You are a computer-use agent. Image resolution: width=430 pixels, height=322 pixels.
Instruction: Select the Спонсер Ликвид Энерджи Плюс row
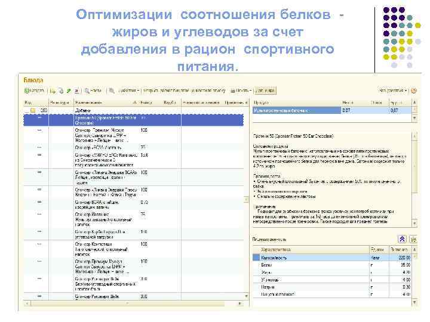(x=134, y=192)
